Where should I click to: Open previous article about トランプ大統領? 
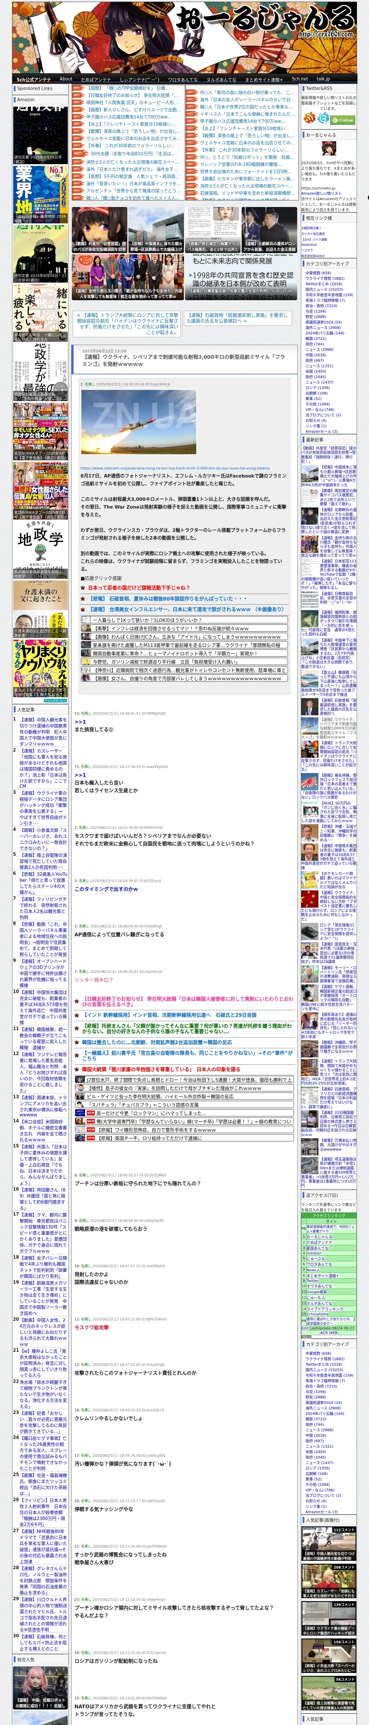pyautogui.click(x=127, y=323)
